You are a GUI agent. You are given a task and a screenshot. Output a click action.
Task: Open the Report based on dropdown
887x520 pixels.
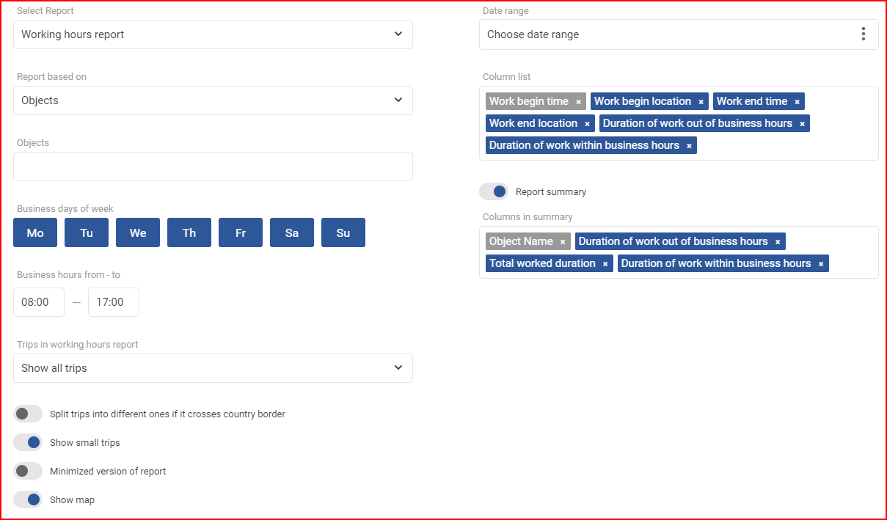click(x=213, y=100)
